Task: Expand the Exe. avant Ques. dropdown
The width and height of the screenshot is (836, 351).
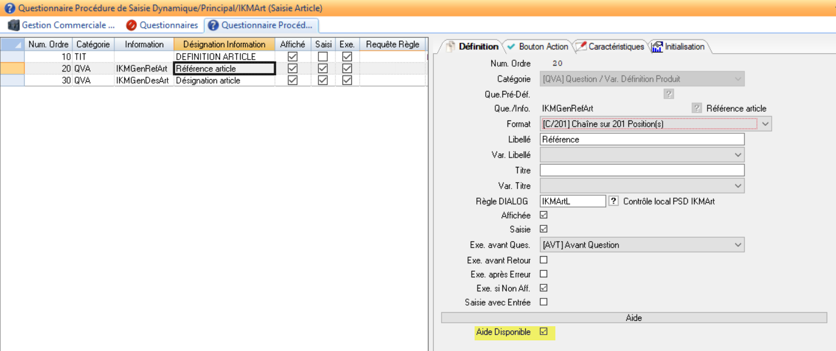Action: tap(738, 245)
